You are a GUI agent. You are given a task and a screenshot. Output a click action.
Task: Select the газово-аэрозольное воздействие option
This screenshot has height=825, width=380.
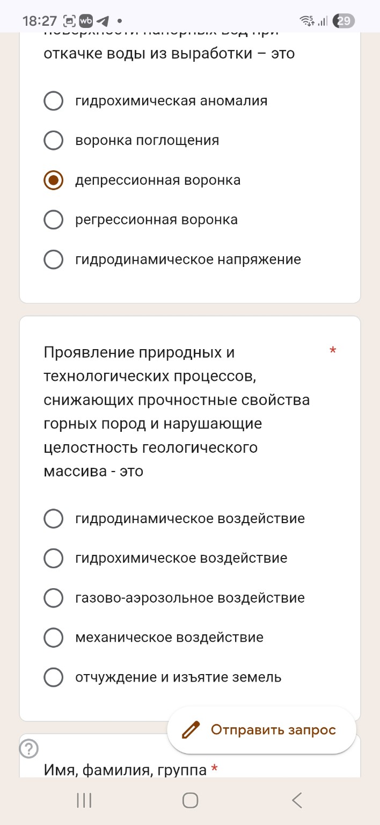point(53,598)
